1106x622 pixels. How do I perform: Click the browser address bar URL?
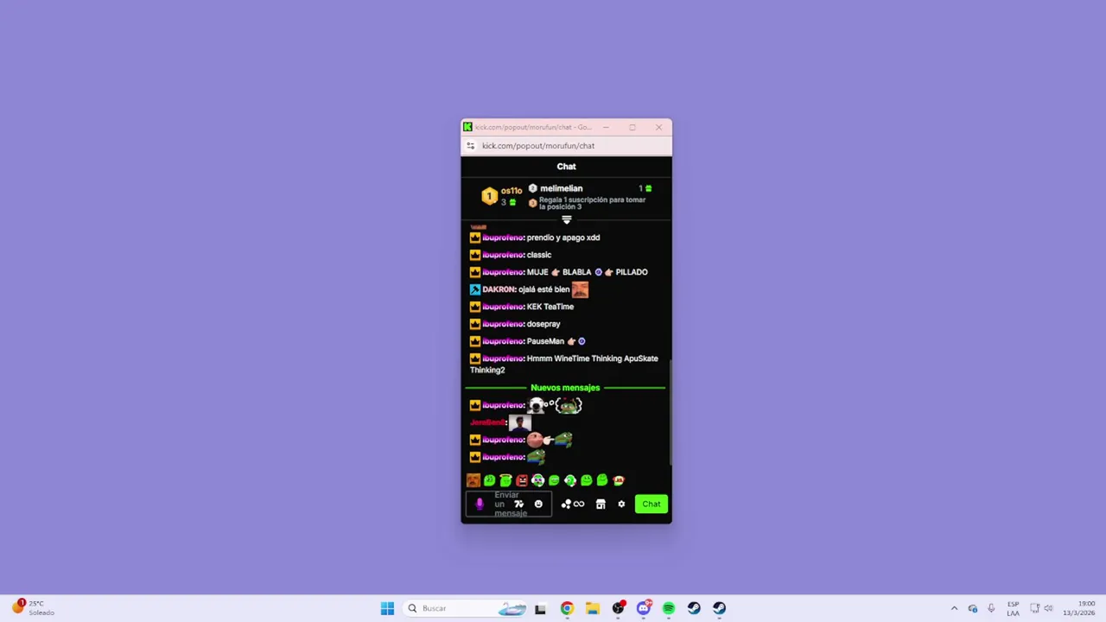point(538,146)
